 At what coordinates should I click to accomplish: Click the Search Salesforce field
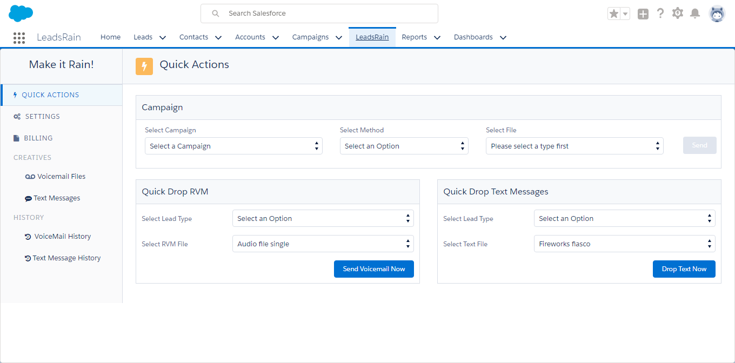(319, 14)
